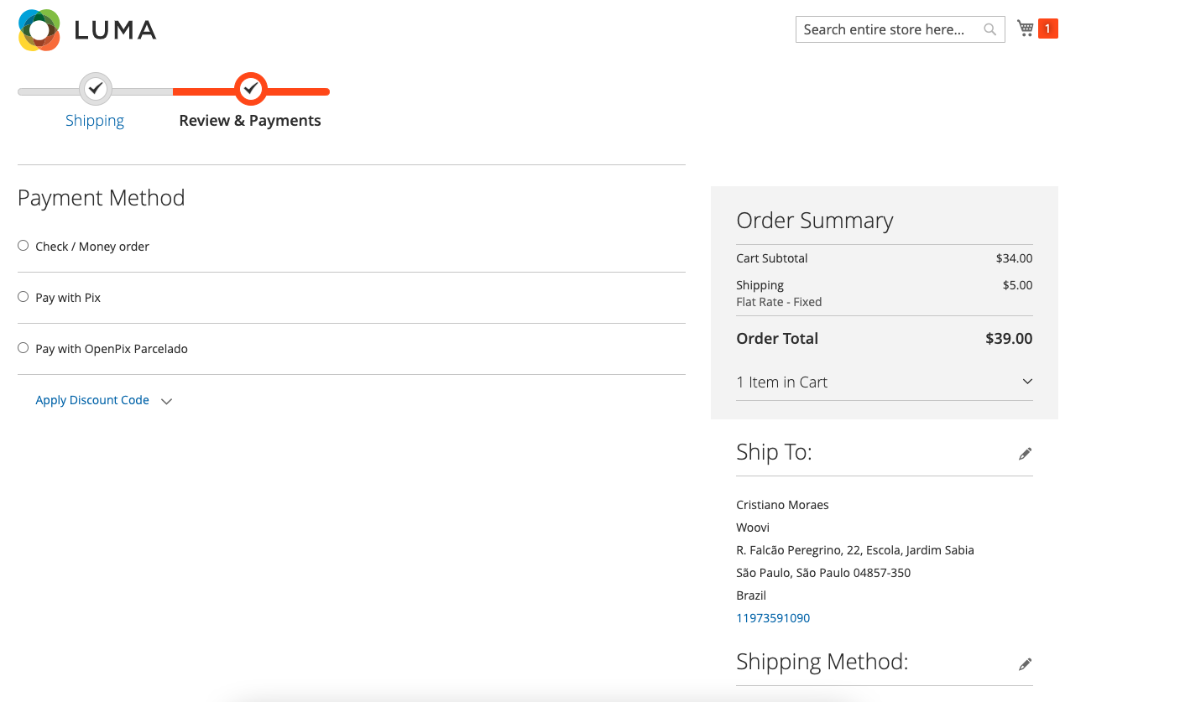Edit Ship To address pencil icon
The image size is (1180, 702).
[1025, 454]
